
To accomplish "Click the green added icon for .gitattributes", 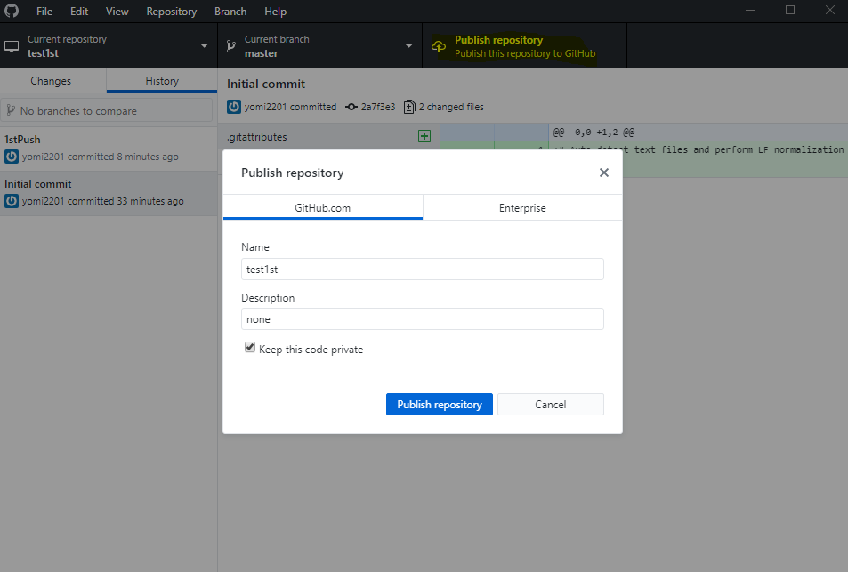I will click(x=424, y=136).
